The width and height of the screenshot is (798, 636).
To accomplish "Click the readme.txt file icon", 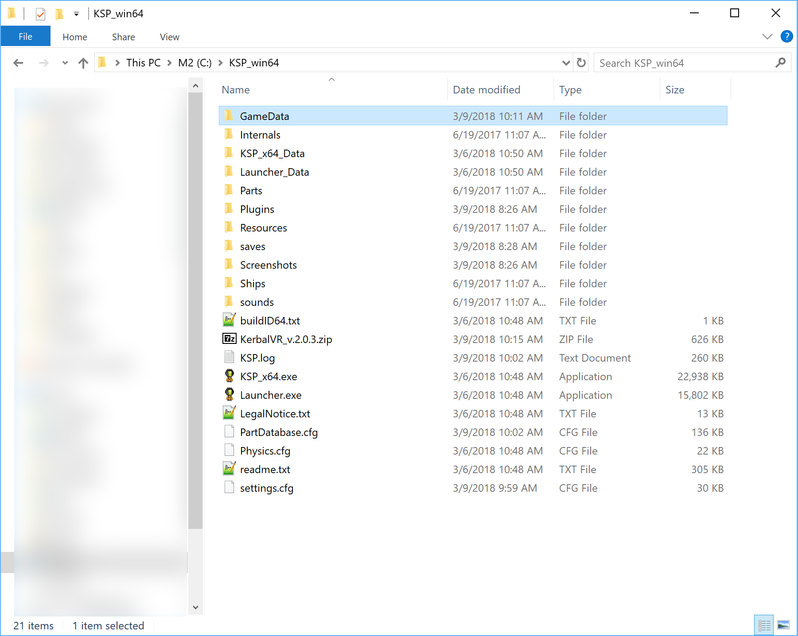I will (229, 469).
